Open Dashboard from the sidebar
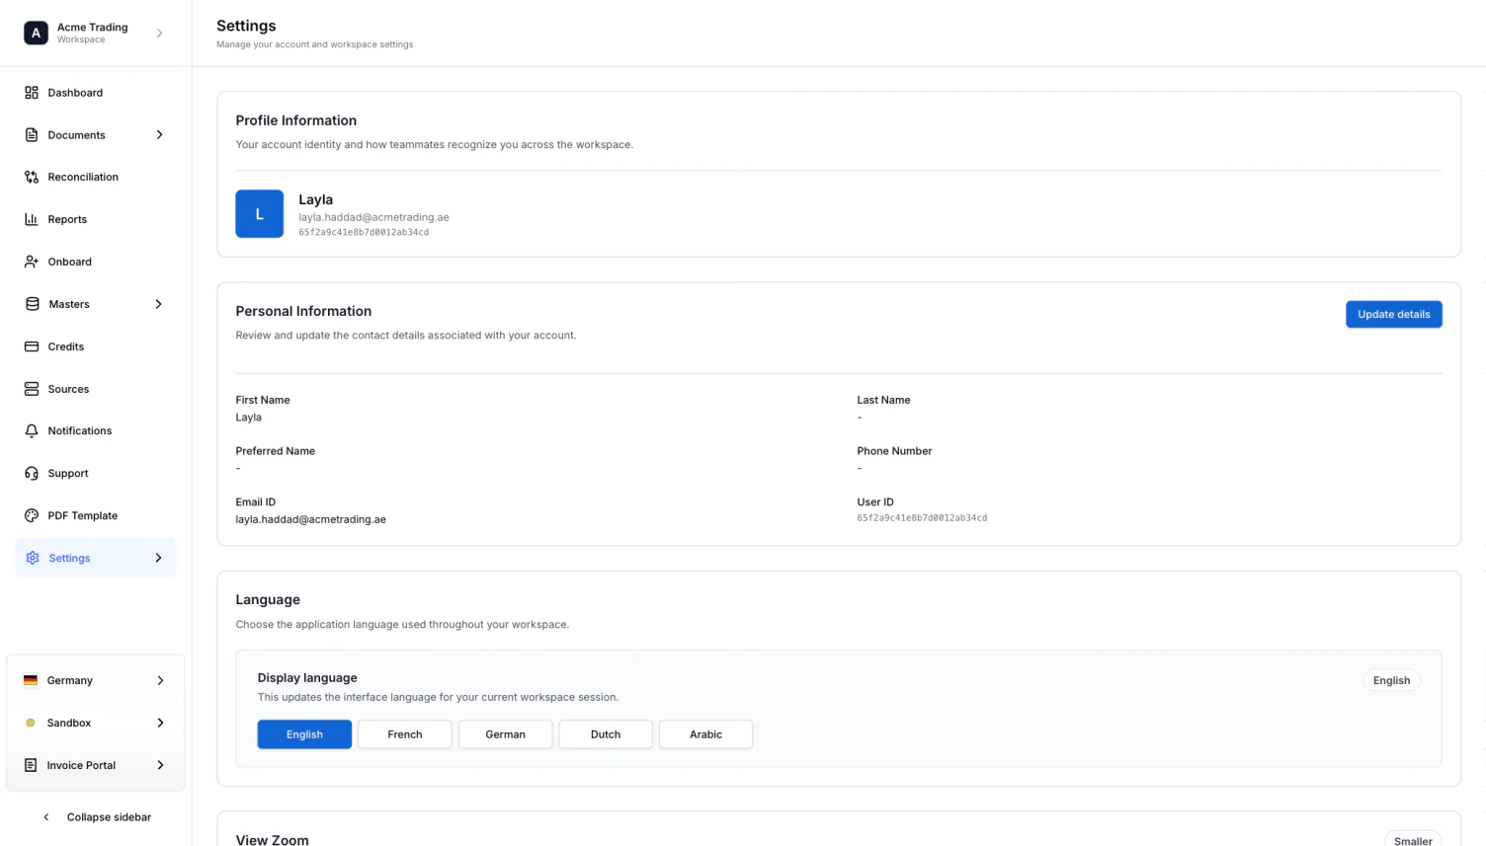The width and height of the screenshot is (1486, 846). point(96,93)
